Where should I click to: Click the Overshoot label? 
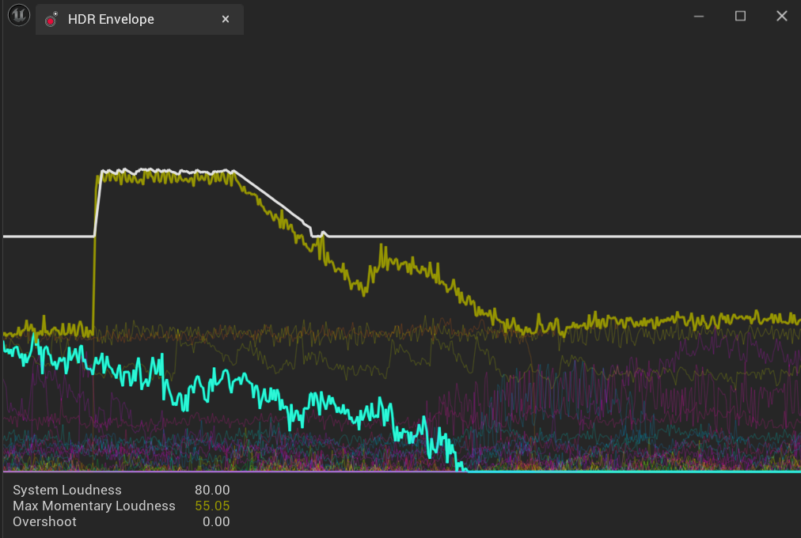pos(45,521)
